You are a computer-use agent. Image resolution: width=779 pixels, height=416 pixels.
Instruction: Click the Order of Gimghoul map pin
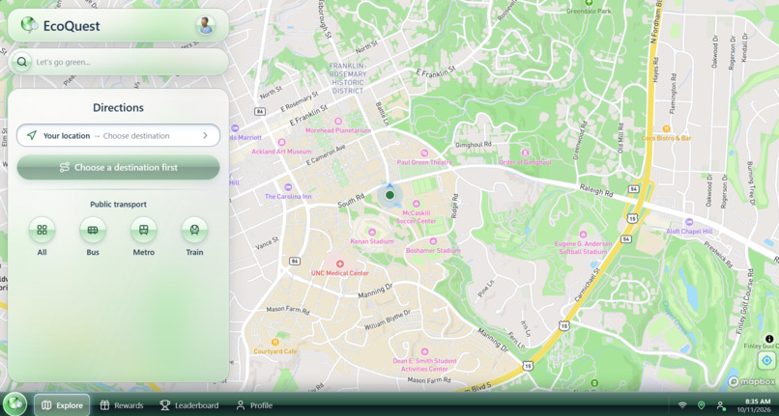pos(525,153)
